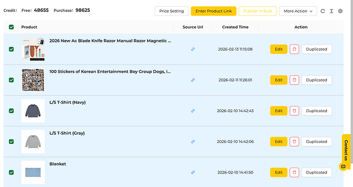This screenshot has width=353, height=187.
Task: Edit the Blanket product
Action: (279, 173)
